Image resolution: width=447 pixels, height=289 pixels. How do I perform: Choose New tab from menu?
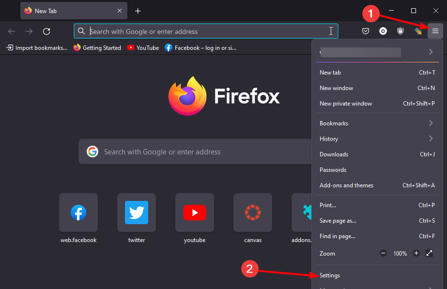coord(377,73)
